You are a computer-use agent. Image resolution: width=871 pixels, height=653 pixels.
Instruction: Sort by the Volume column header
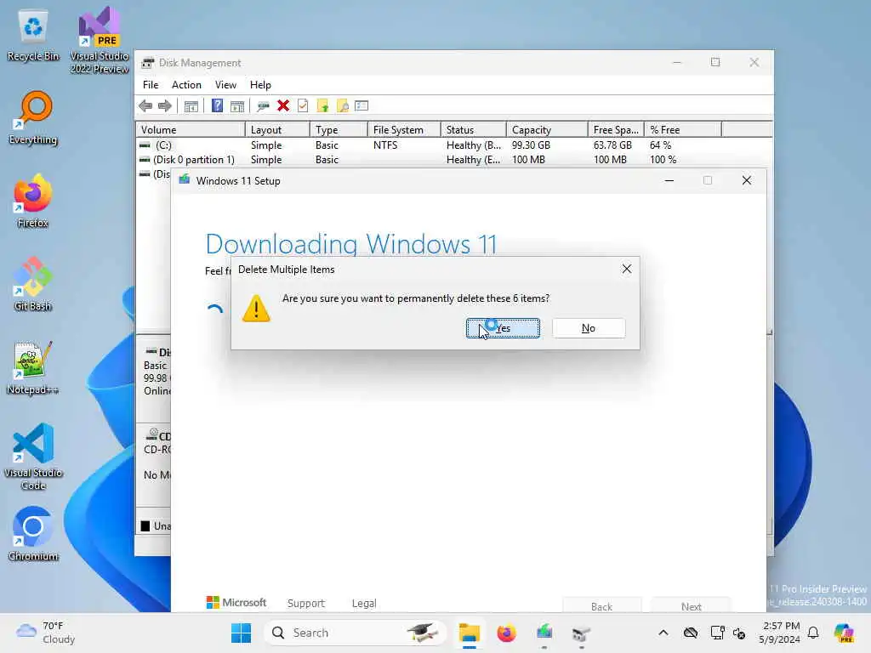(191, 130)
